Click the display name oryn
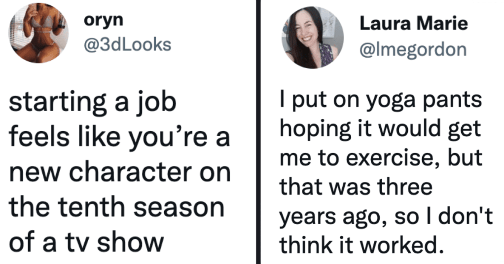504x264 pixels. coord(104,21)
